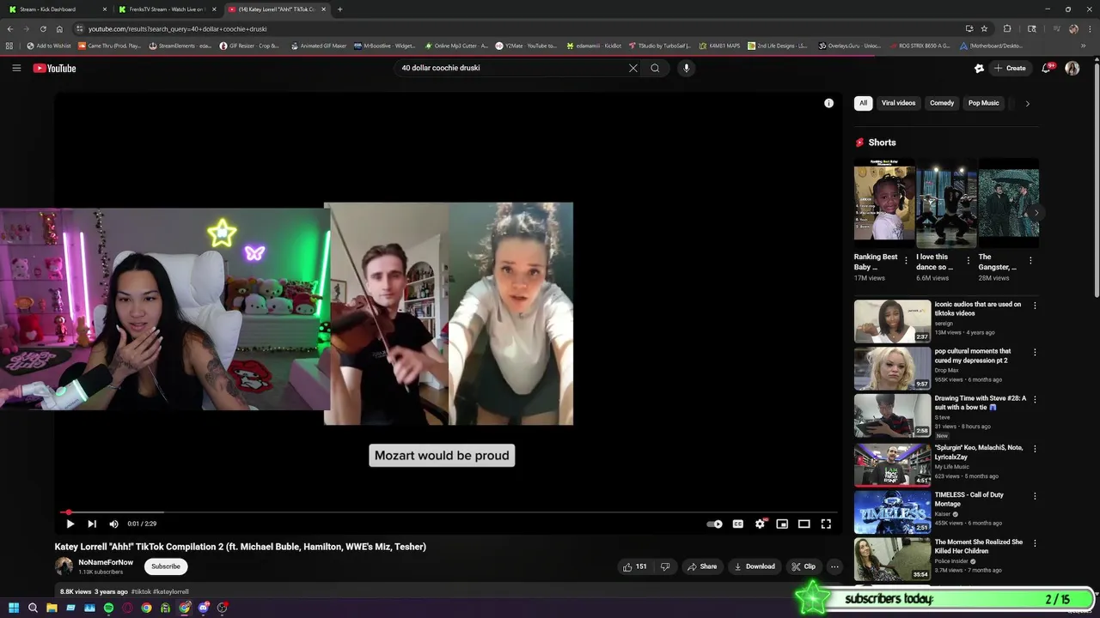Viewport: 1100px width, 618px height.
Task: Open options for The Gangster short
Action: point(1030,260)
